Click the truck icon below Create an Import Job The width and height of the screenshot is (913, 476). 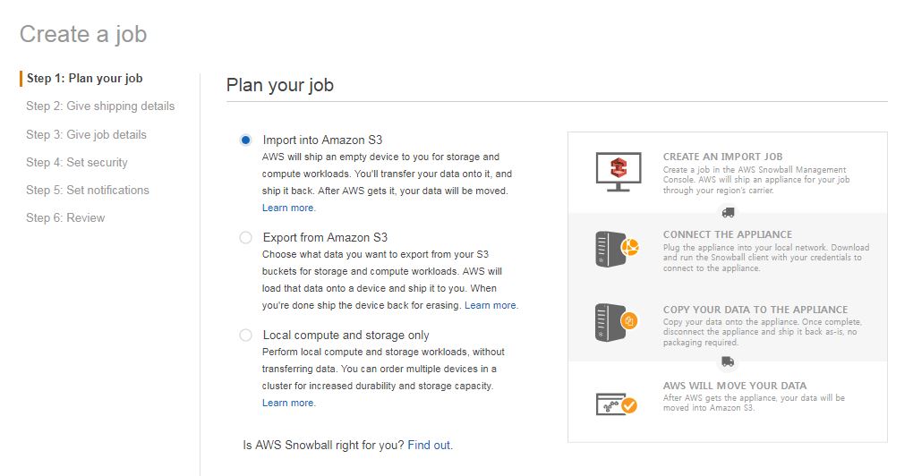coord(728,212)
